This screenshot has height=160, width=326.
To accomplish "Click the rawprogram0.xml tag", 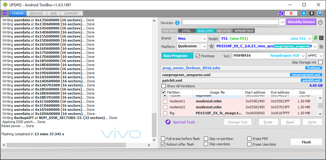I will click(x=306, y=75).
